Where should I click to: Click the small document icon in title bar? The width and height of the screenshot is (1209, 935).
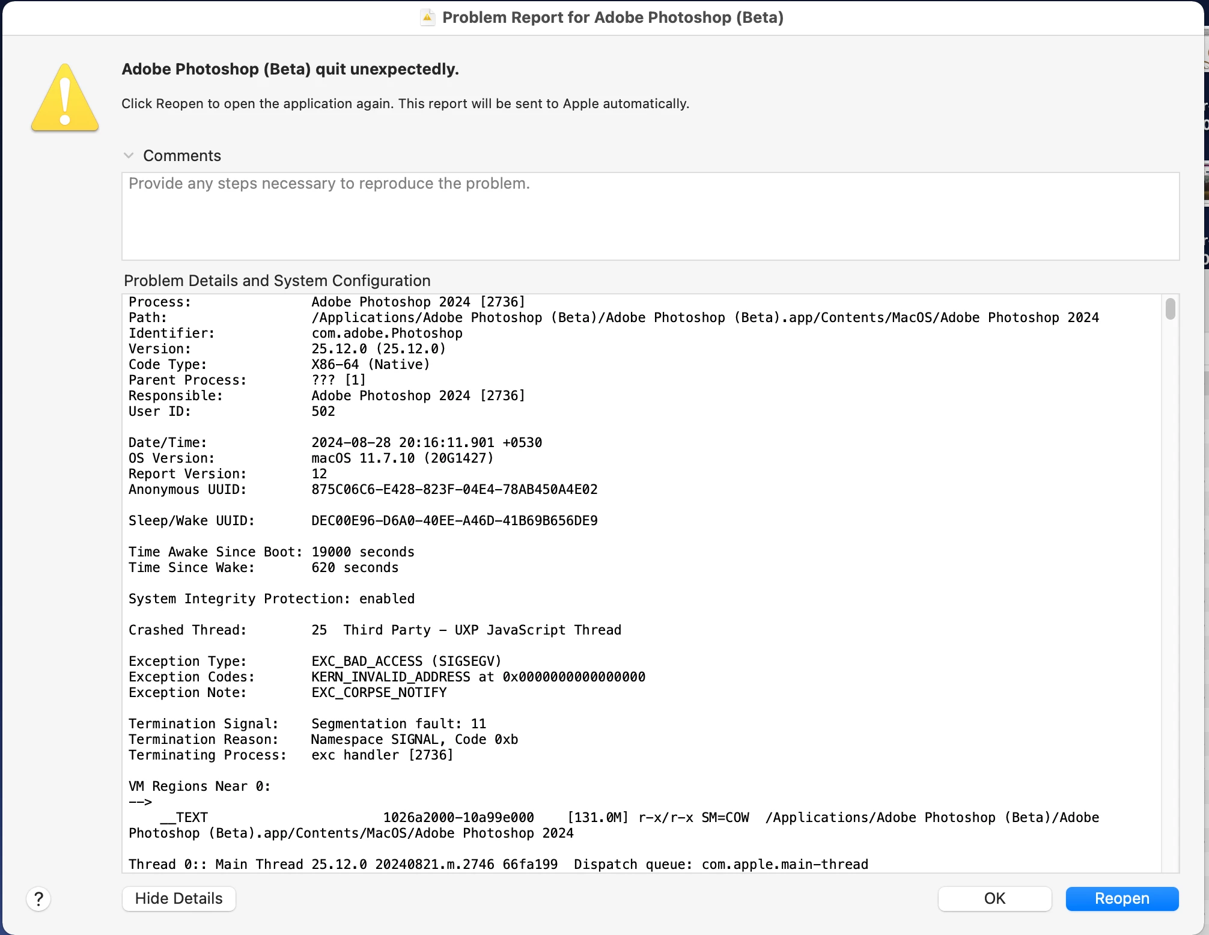click(427, 17)
